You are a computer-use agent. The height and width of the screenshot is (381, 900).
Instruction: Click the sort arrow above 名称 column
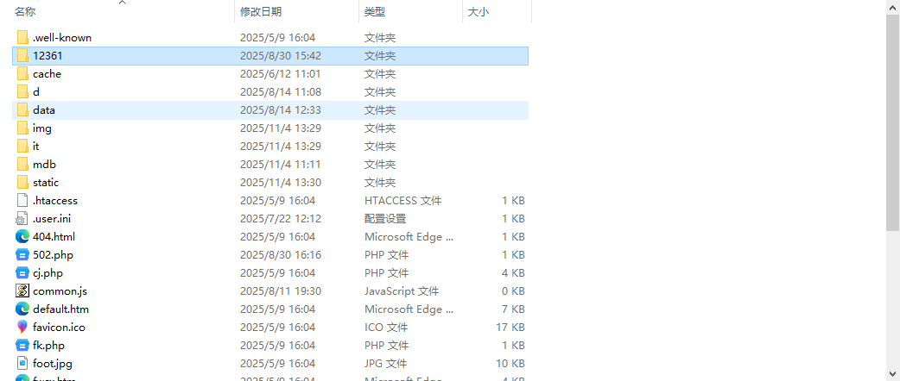point(122,3)
